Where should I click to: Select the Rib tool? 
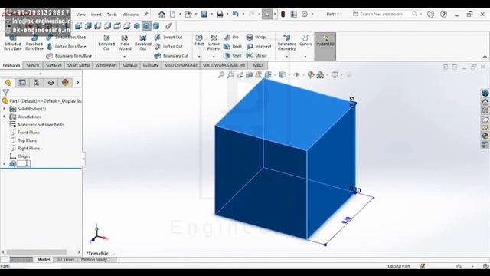click(x=231, y=37)
